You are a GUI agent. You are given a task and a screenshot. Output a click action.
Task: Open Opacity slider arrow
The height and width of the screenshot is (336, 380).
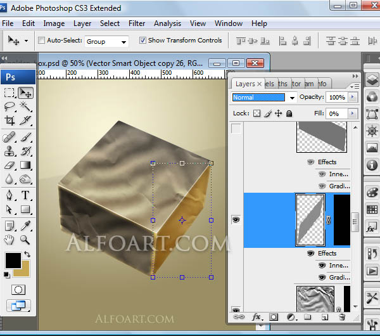click(x=353, y=97)
